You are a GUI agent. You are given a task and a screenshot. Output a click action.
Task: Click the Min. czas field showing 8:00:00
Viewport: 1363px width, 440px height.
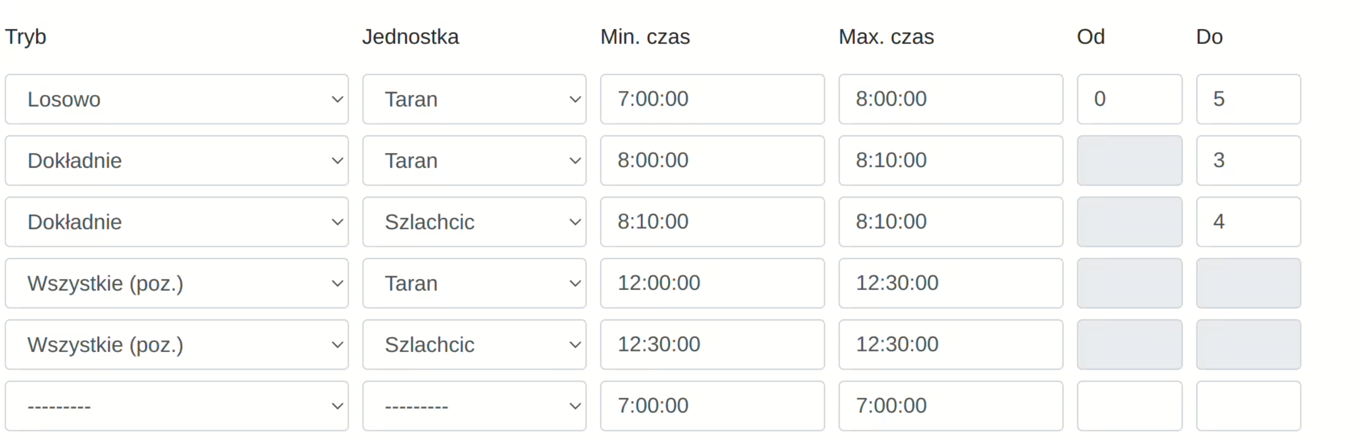tap(712, 160)
